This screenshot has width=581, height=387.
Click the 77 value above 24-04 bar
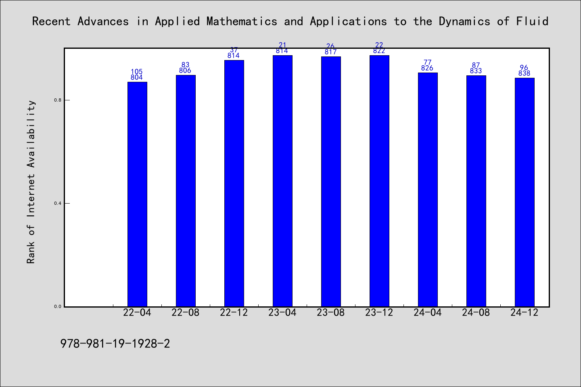(427, 62)
